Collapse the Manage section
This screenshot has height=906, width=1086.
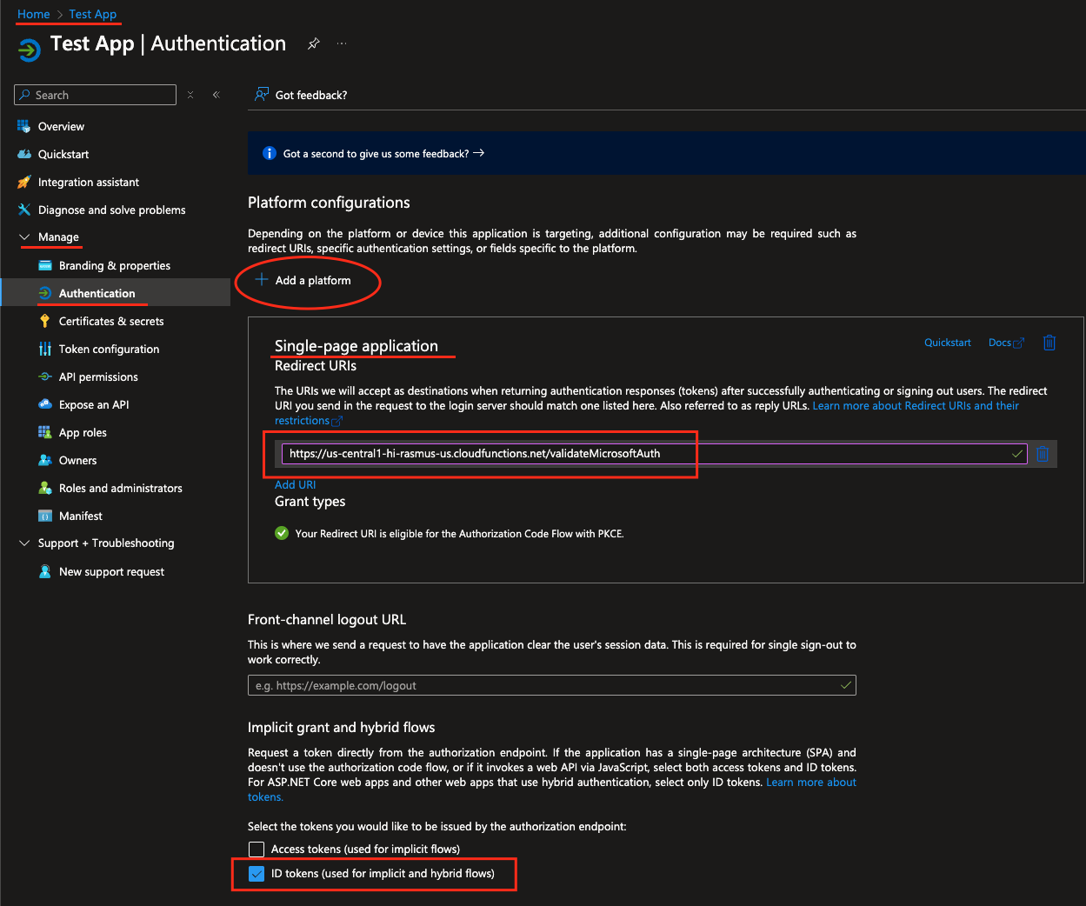point(23,237)
